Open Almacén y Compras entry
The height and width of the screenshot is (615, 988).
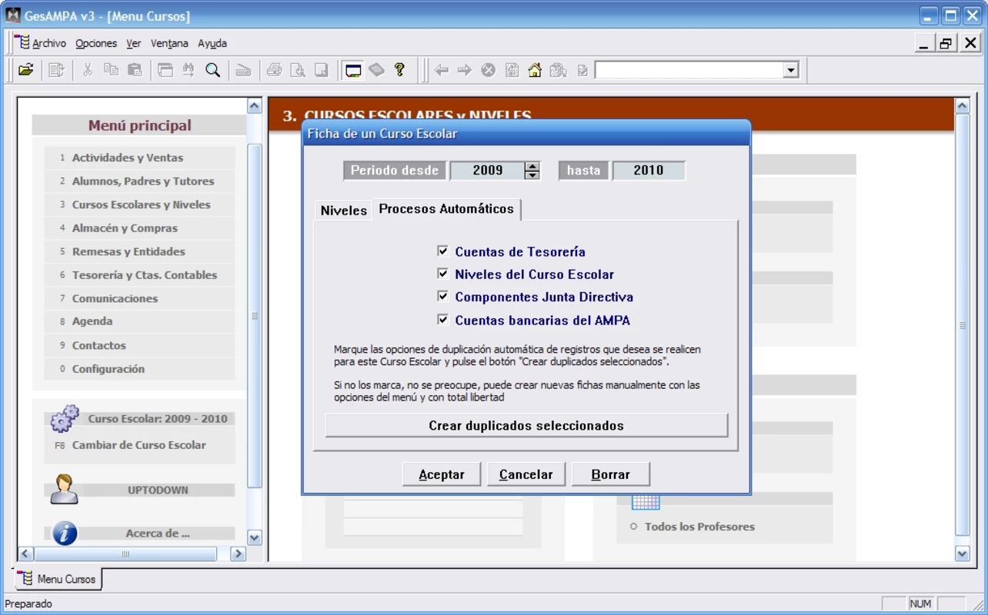(139, 228)
